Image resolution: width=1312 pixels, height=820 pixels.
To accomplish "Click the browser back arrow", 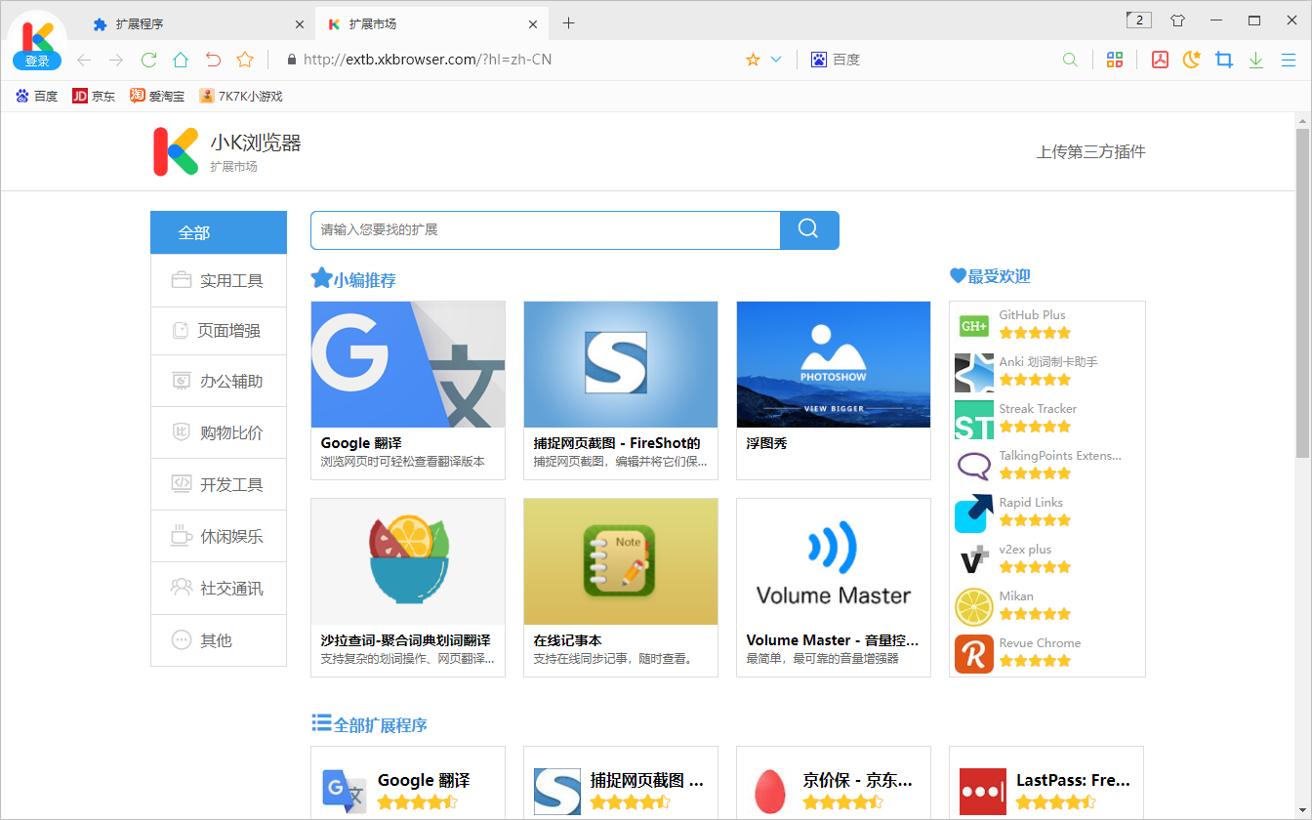I will [x=84, y=60].
